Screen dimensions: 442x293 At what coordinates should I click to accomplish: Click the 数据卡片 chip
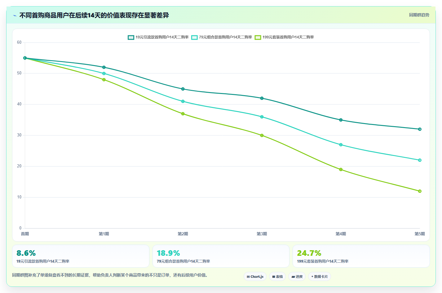(319, 277)
